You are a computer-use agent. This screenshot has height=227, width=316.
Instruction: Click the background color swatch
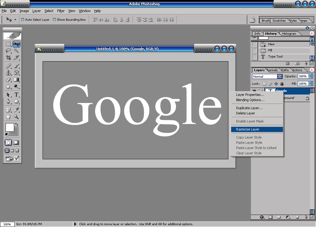tap(16, 133)
